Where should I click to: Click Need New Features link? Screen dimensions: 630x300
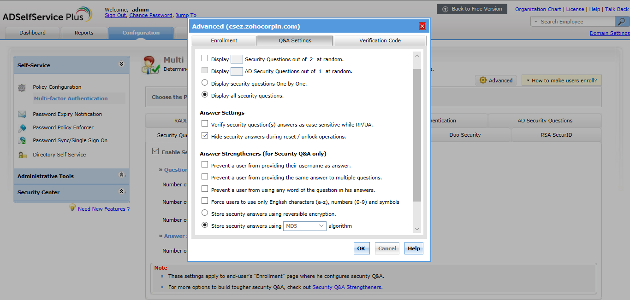pos(104,209)
